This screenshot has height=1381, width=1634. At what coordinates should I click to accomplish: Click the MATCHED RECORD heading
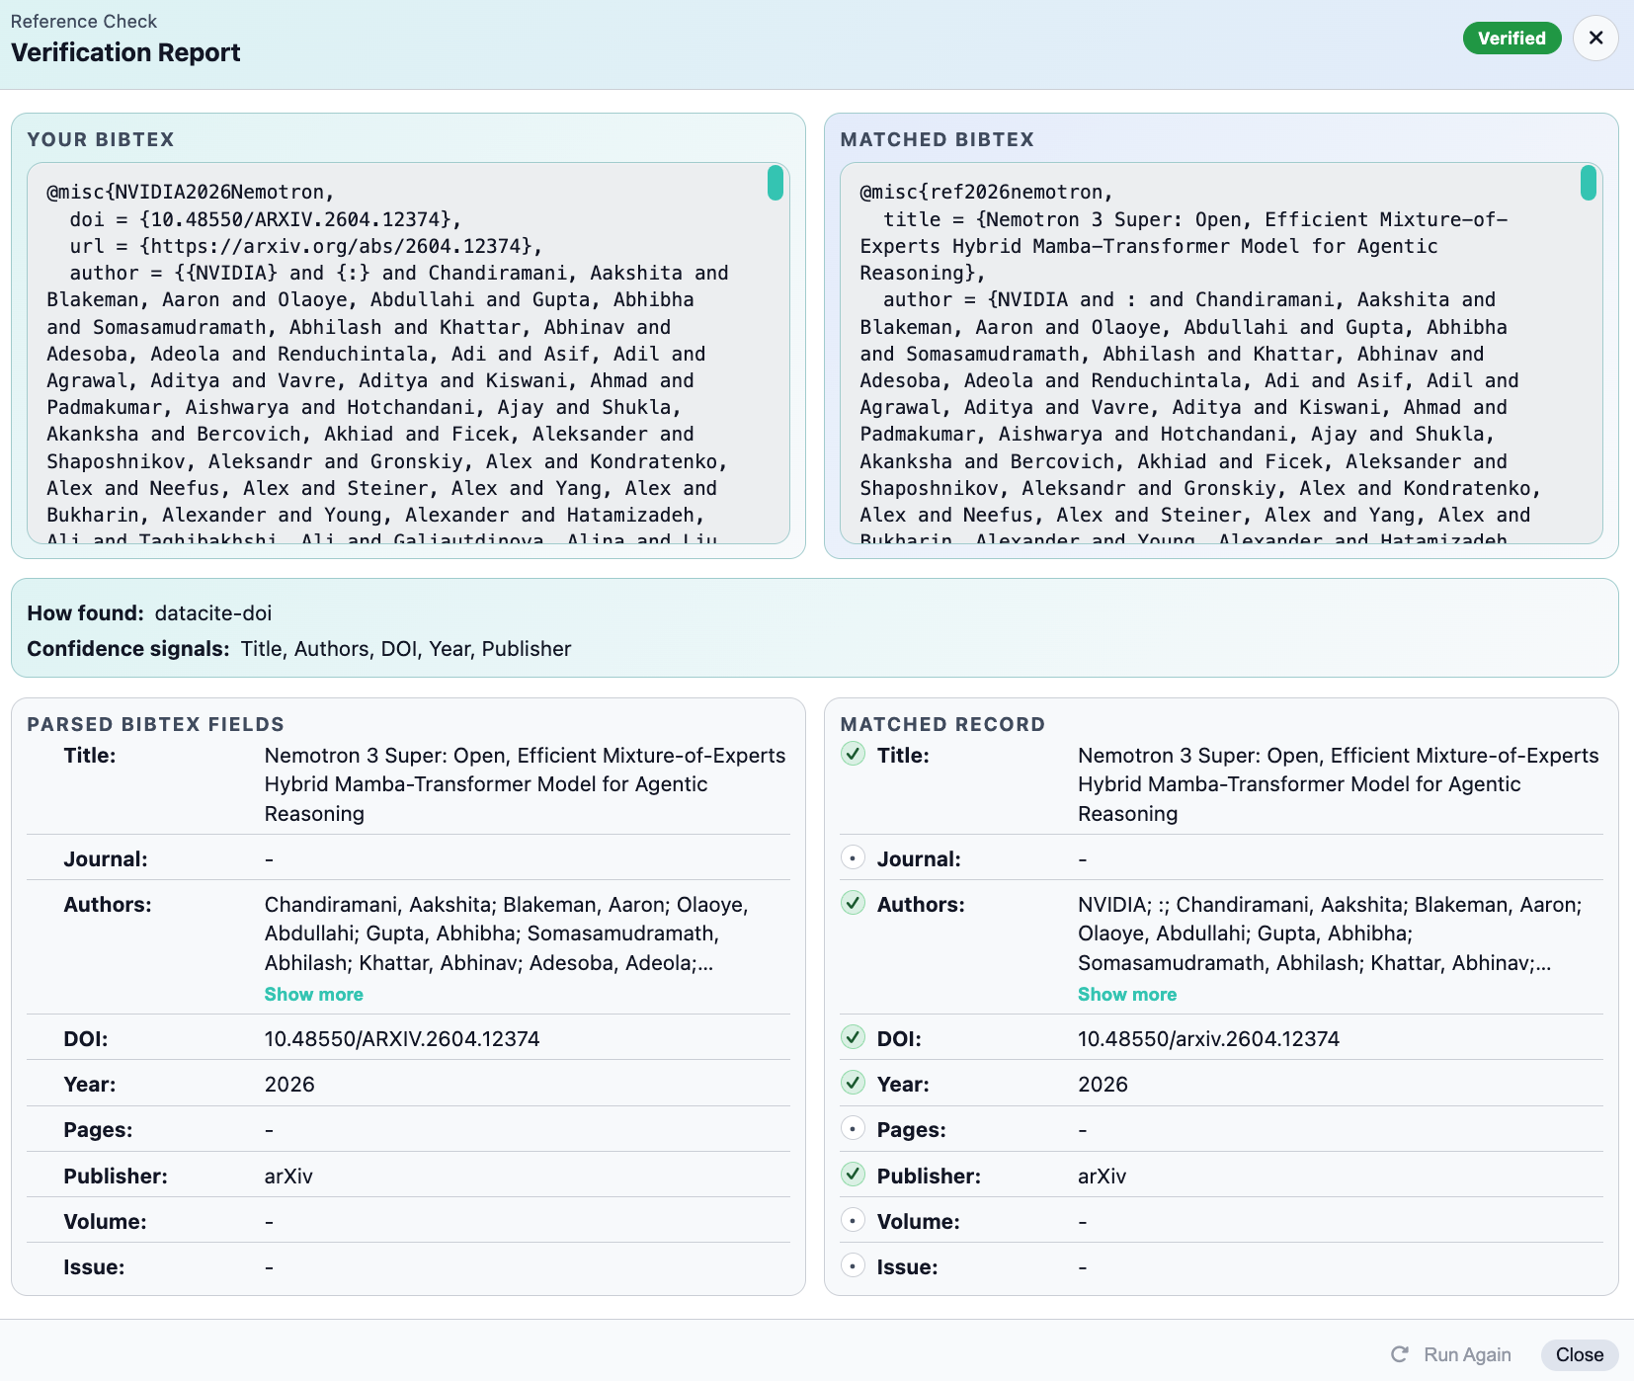click(942, 724)
